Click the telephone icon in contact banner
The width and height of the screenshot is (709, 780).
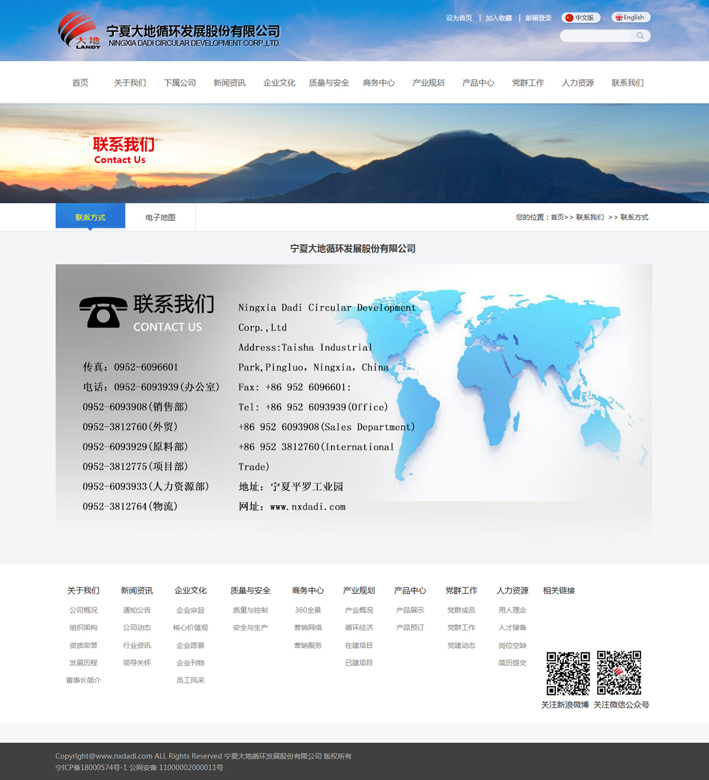pyautogui.click(x=103, y=311)
